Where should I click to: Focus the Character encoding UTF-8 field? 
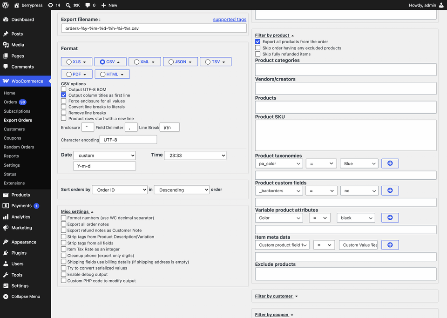[129, 140]
